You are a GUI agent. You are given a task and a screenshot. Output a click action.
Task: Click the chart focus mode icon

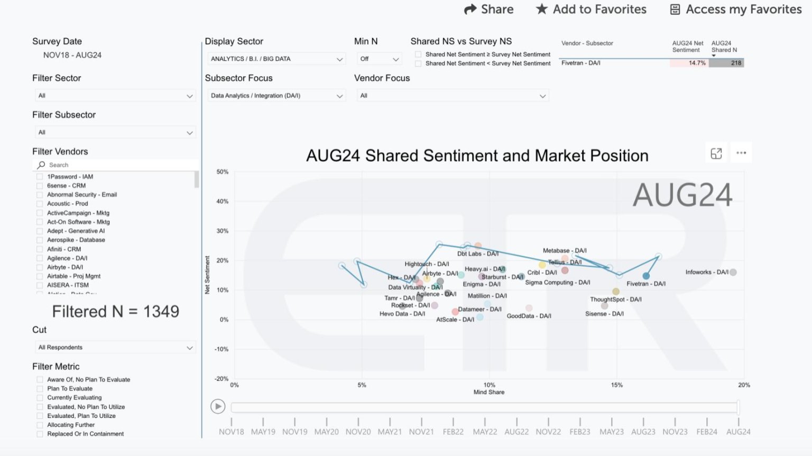point(716,153)
